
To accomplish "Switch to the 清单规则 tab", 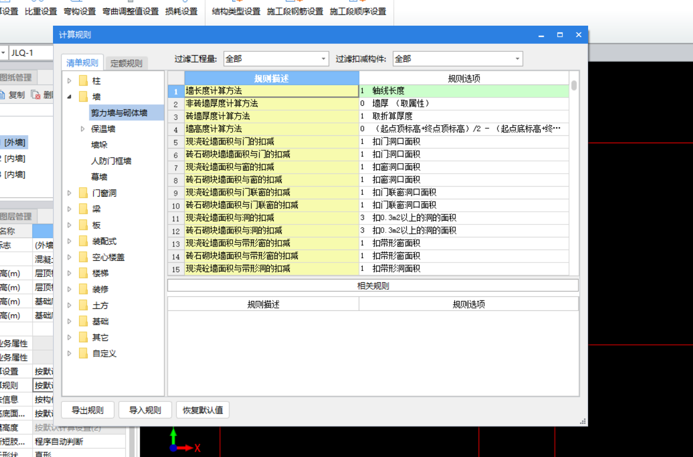I will pyautogui.click(x=82, y=63).
